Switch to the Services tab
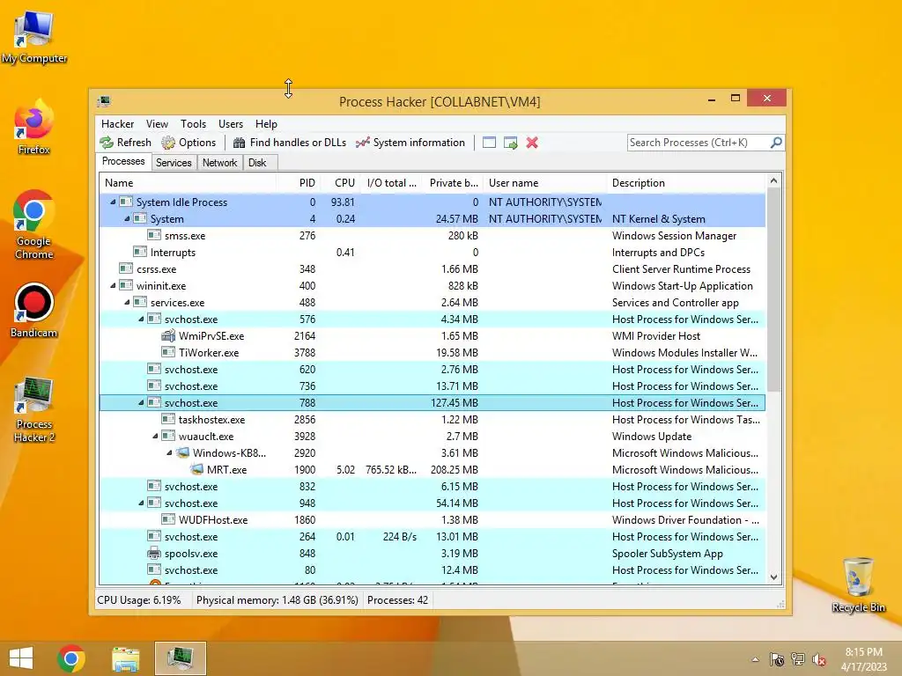902x676 pixels. [x=174, y=163]
